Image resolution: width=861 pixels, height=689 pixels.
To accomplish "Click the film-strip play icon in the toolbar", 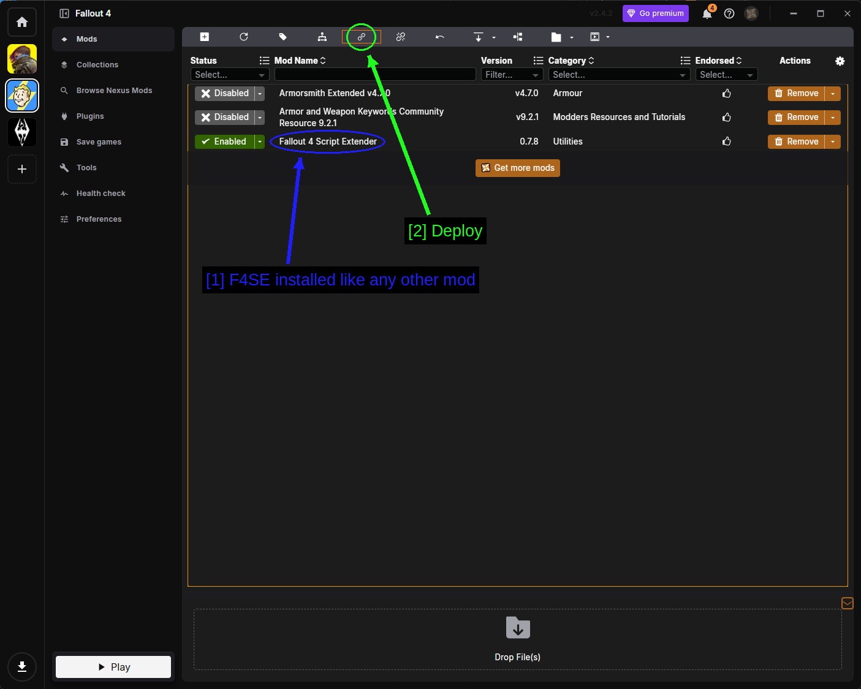I will pyautogui.click(x=594, y=37).
